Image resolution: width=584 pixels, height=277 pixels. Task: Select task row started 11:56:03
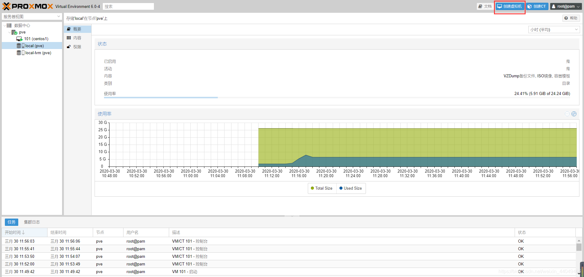(289, 241)
